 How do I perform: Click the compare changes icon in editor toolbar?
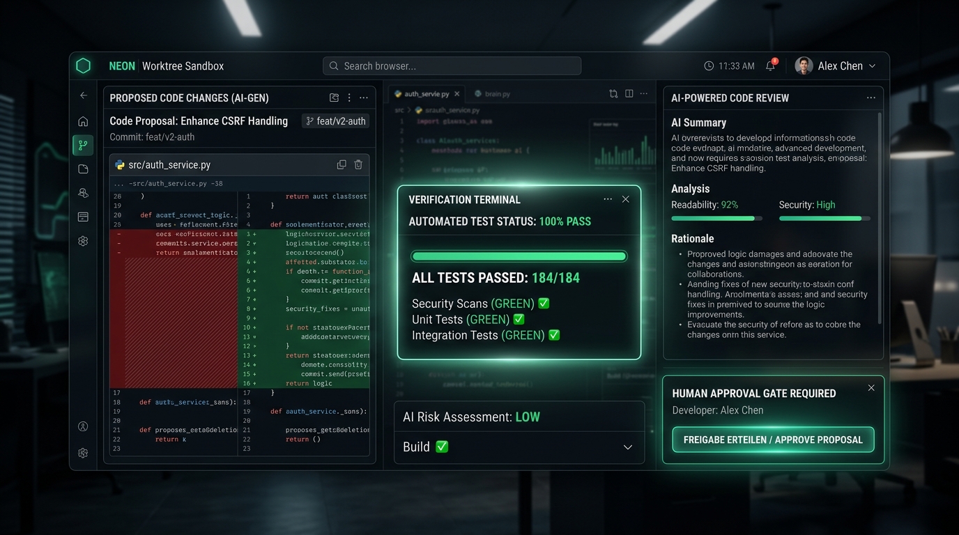[x=613, y=93]
